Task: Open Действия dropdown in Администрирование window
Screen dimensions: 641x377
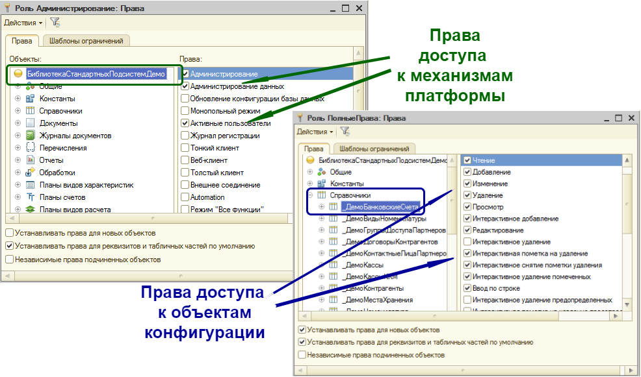Action: click(x=23, y=23)
